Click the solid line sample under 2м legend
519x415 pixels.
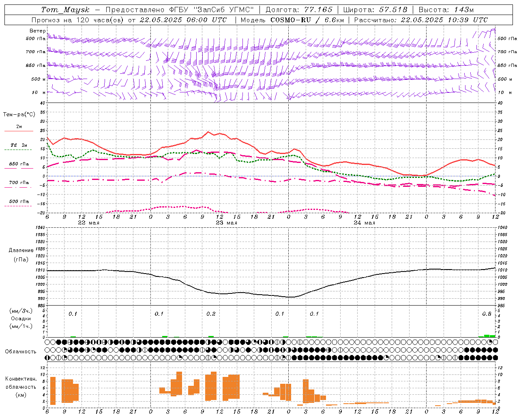(x=19, y=131)
